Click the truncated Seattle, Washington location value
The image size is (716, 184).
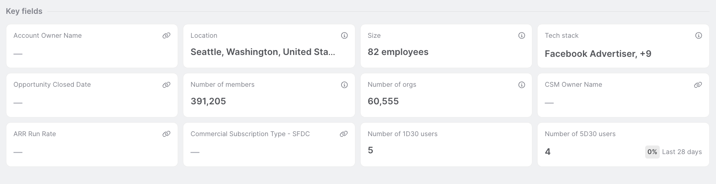click(x=263, y=52)
